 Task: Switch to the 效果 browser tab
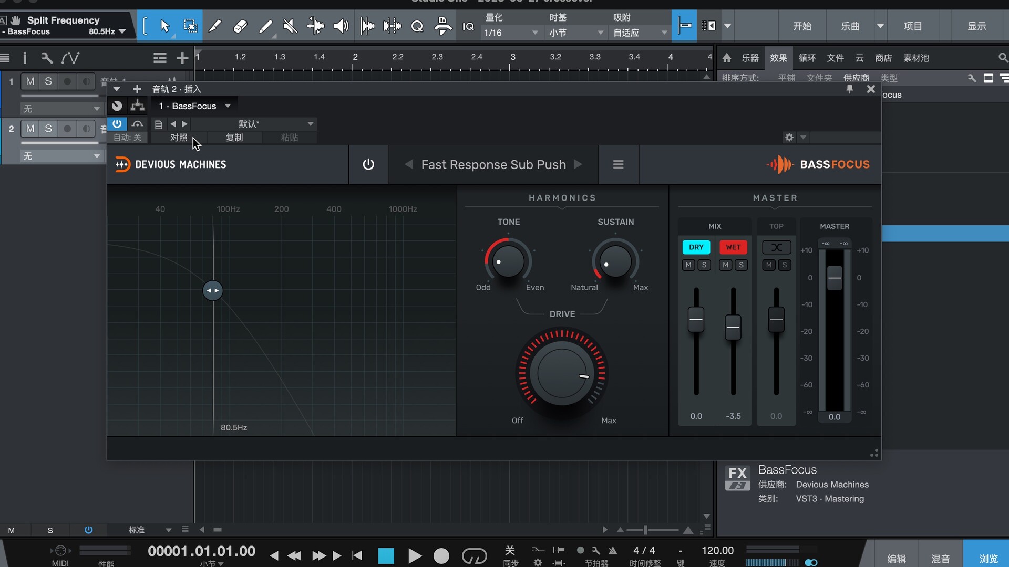778,58
